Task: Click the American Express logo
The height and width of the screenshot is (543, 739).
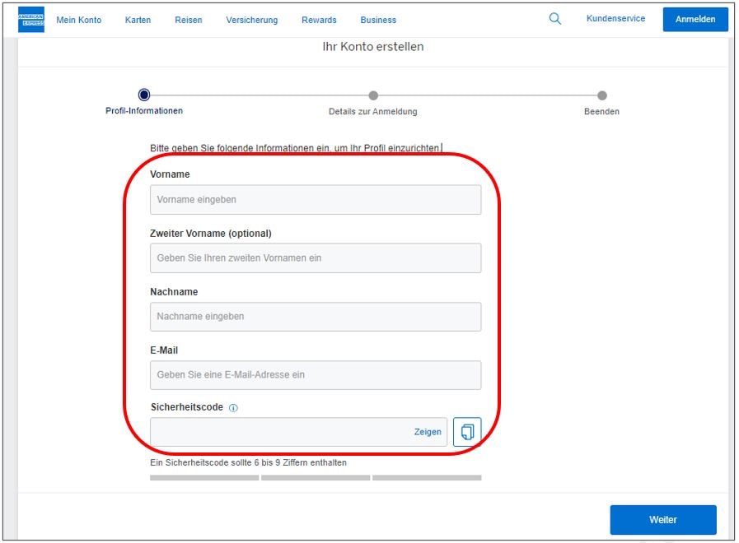Action: pos(31,20)
